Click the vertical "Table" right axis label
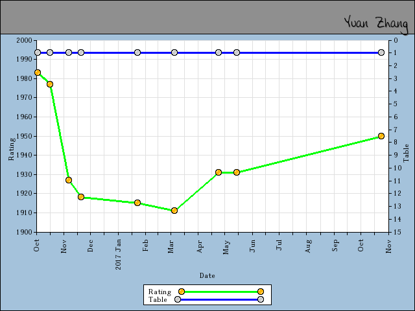The image size is (415, 311). pos(407,153)
